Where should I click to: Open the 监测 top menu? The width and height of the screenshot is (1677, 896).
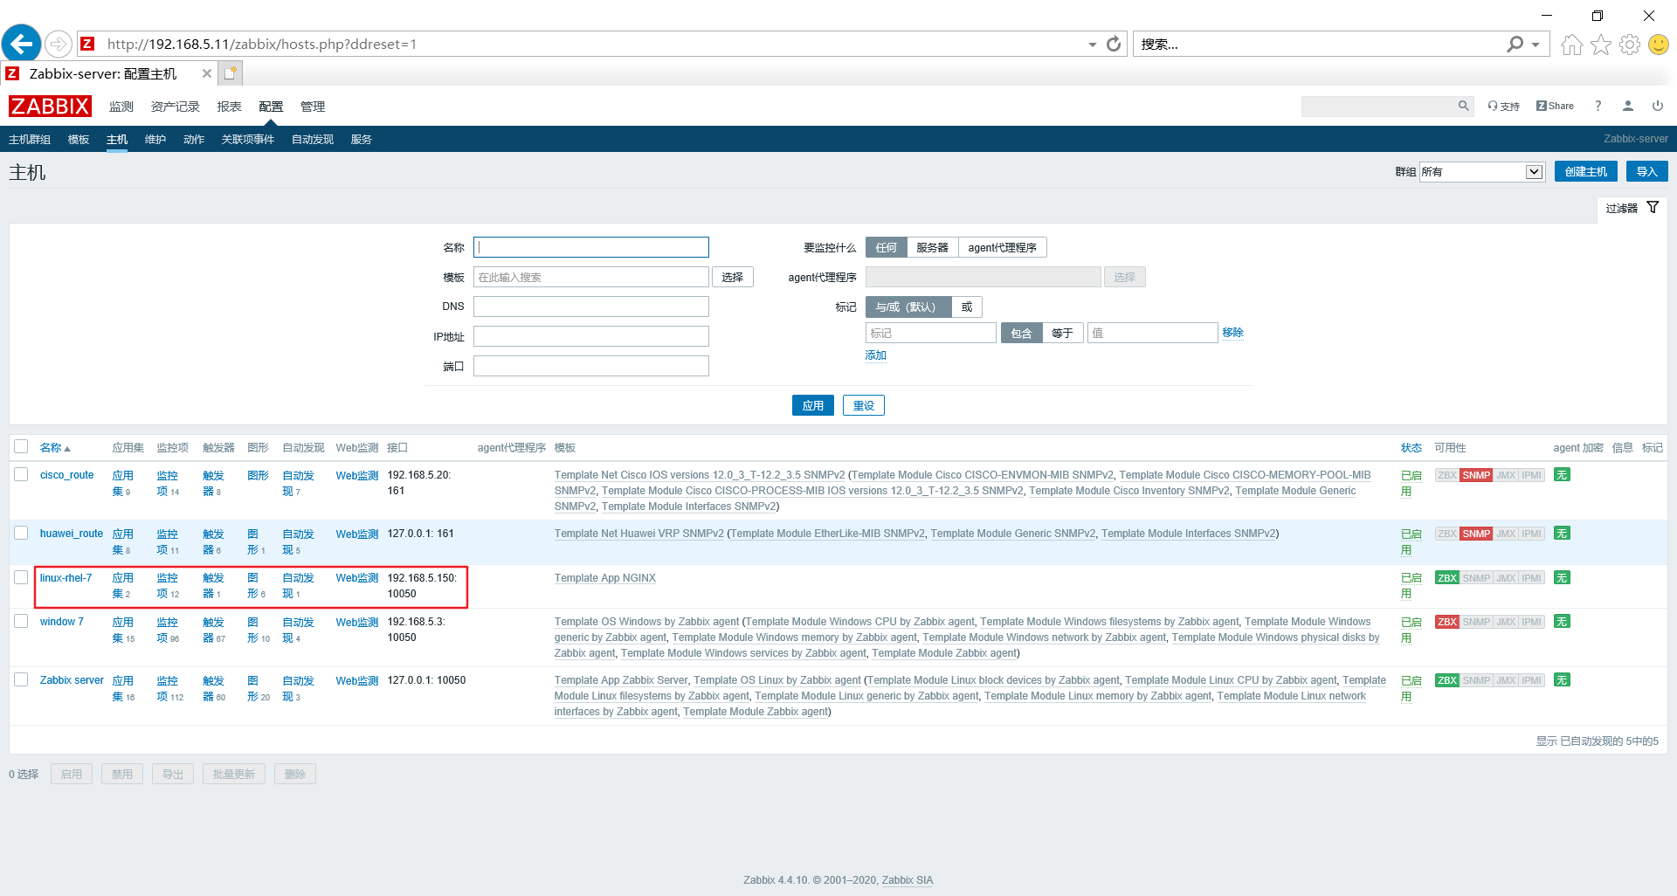coord(121,107)
